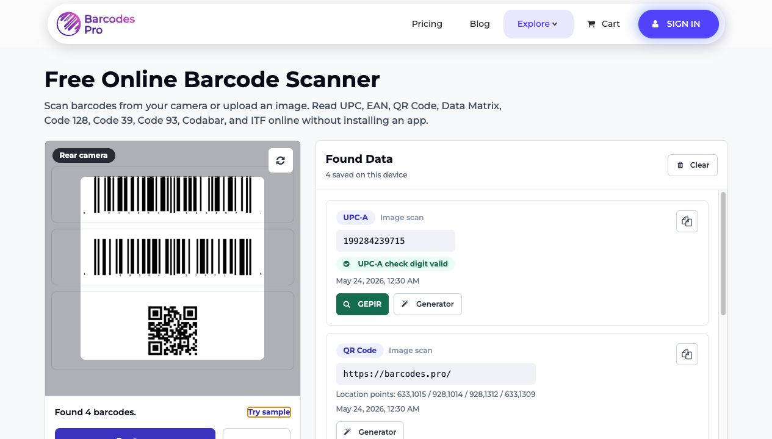Viewport: 772px width, 439px height.
Task: Open Generator for the QR Code result
Action: pos(370,432)
